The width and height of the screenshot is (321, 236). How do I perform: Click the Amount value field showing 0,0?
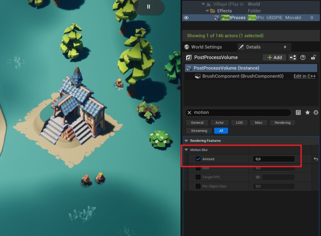click(273, 159)
